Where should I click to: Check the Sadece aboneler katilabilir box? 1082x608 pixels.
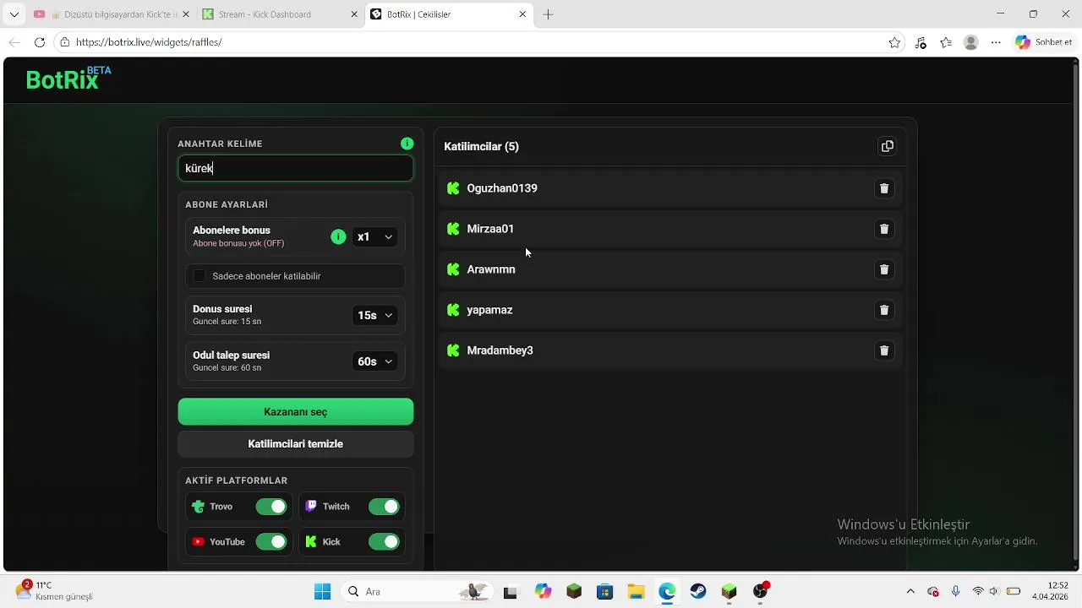pos(199,276)
